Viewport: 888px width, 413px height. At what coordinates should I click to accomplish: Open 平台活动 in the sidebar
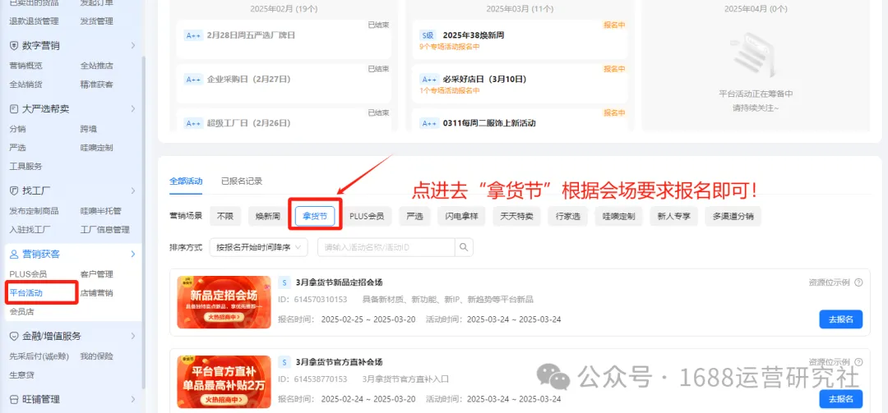tap(26, 293)
